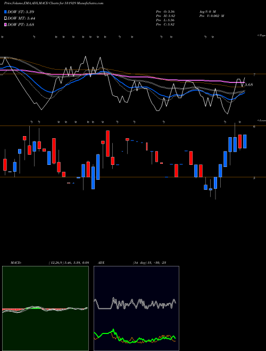Click the Pre L low price value

pos(165,20)
